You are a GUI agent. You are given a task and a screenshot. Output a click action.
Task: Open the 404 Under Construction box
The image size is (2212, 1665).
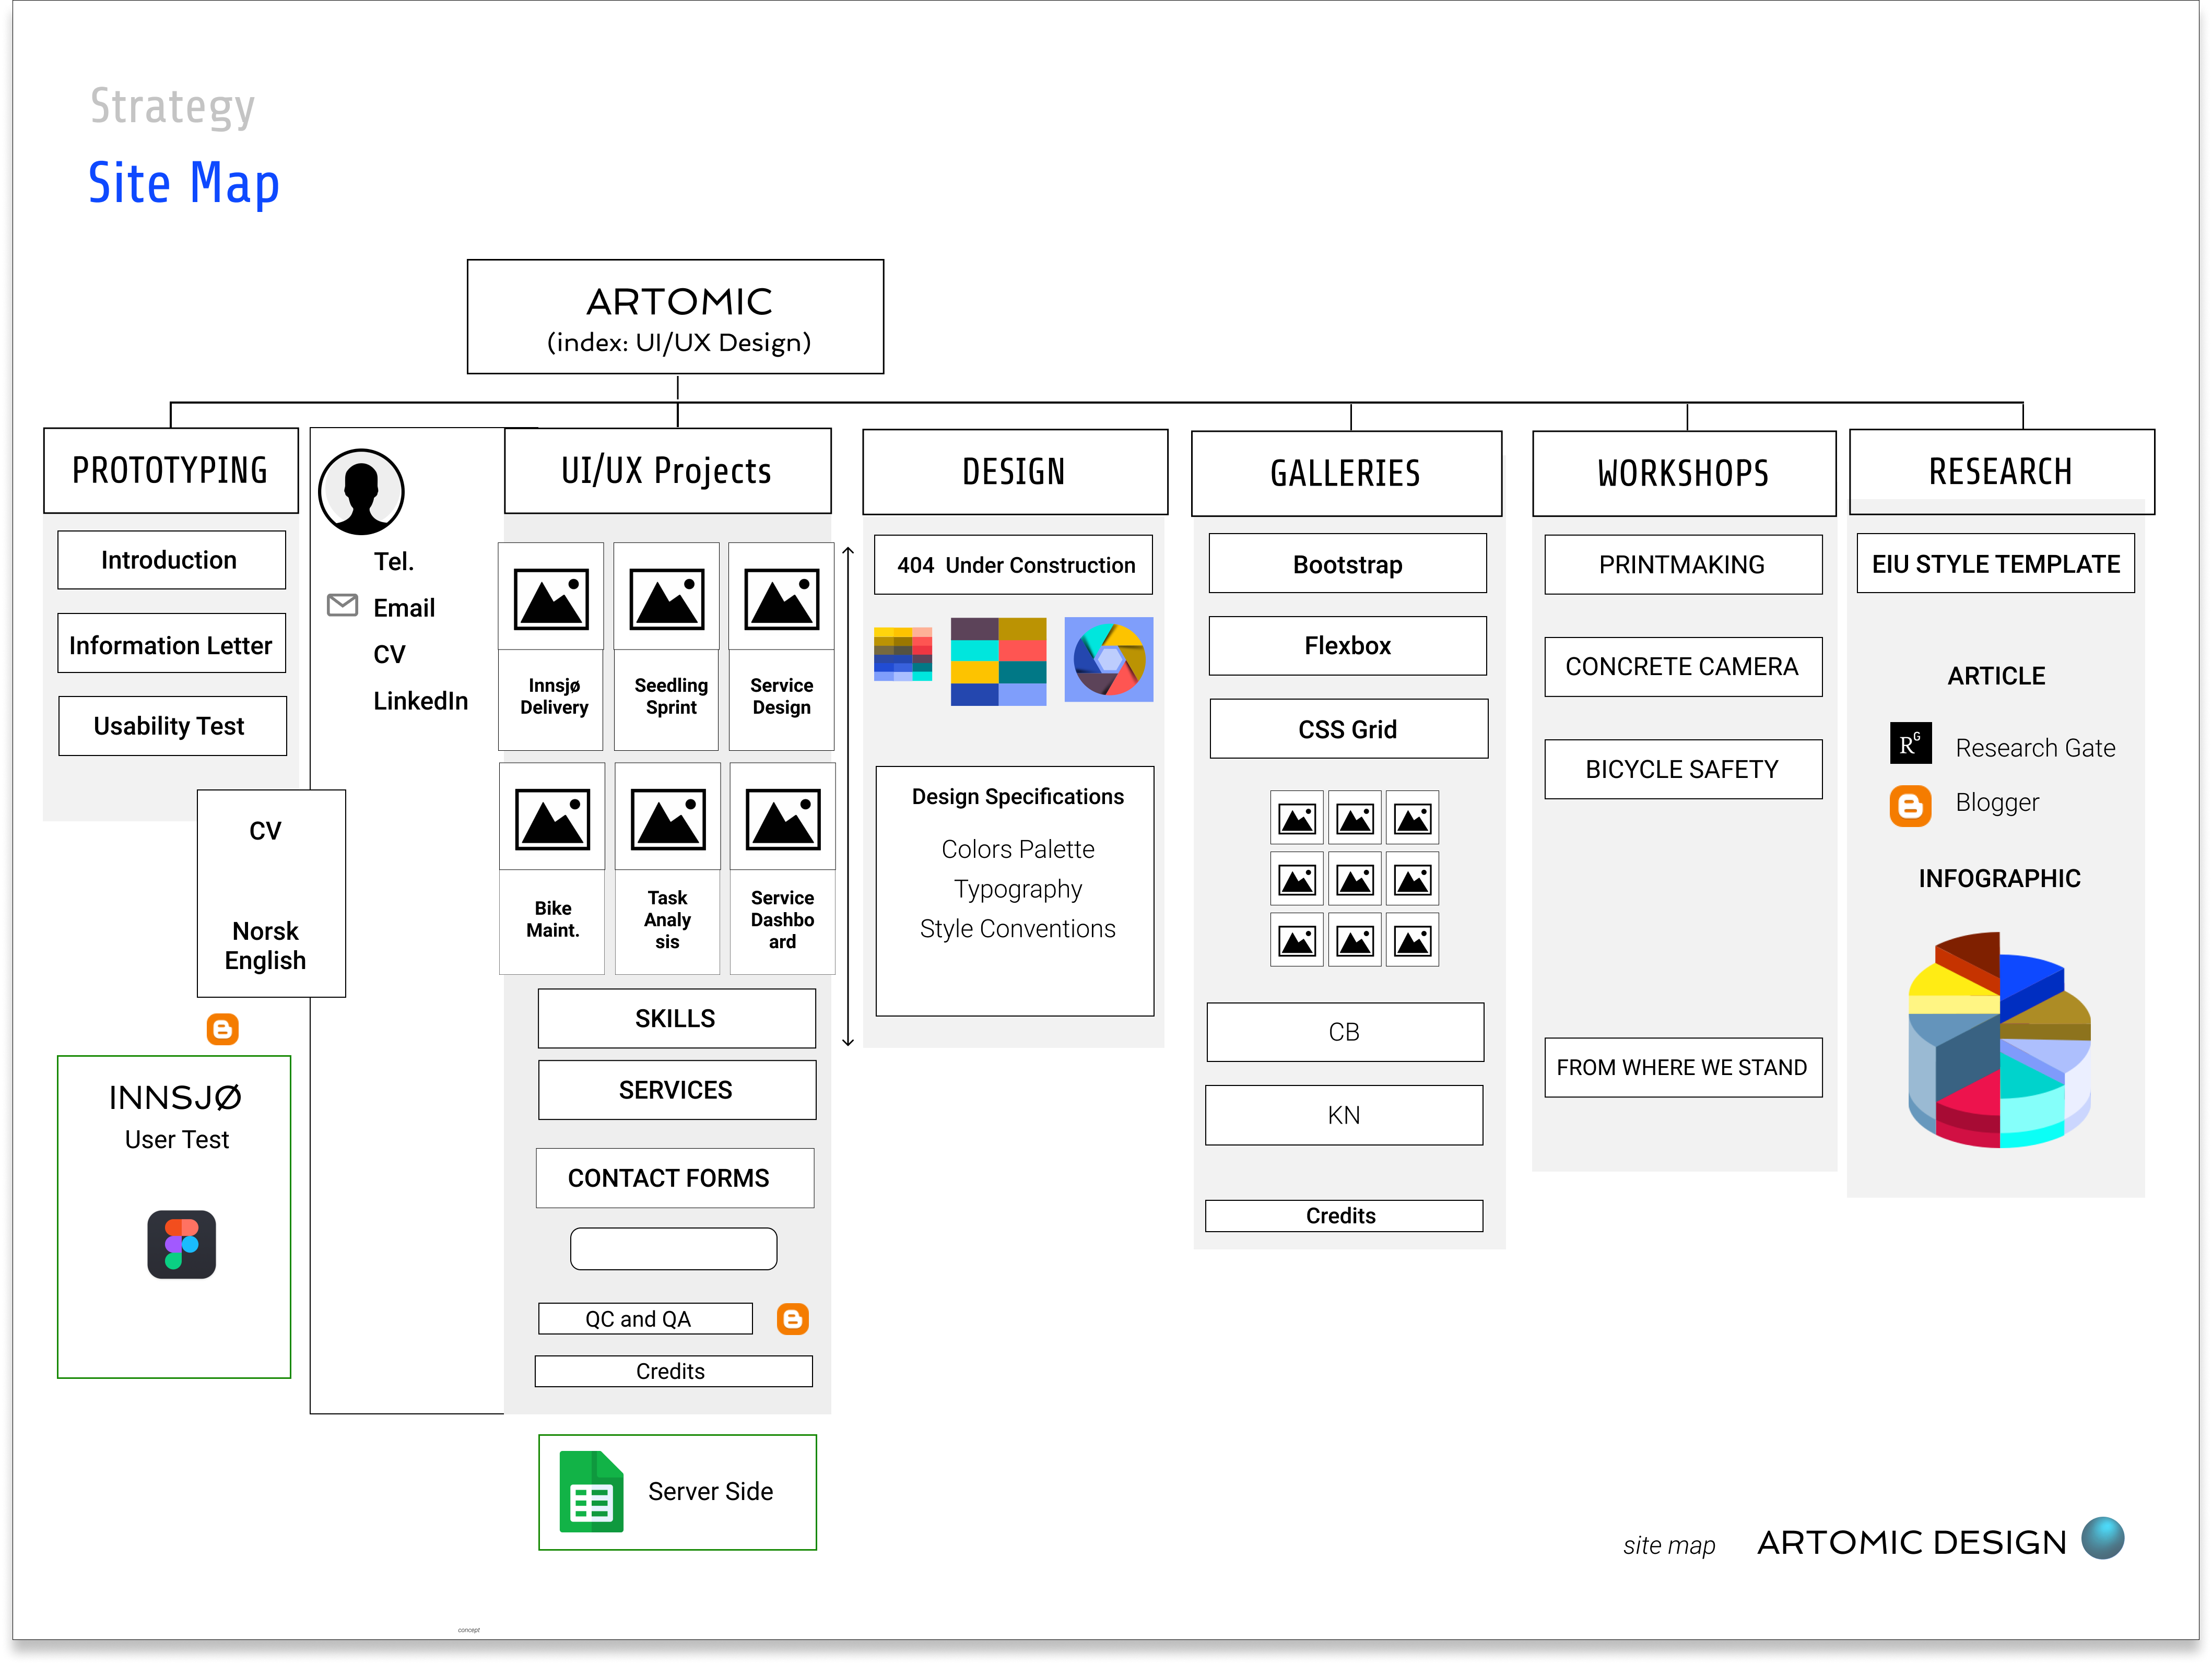pyautogui.click(x=1013, y=565)
